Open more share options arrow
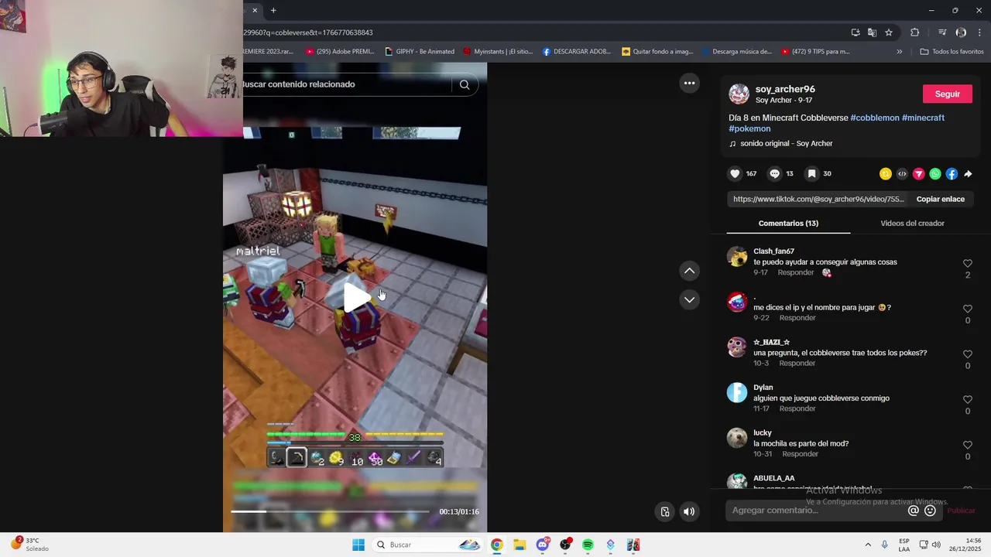Screen dimensions: 991x557 tap(968, 174)
